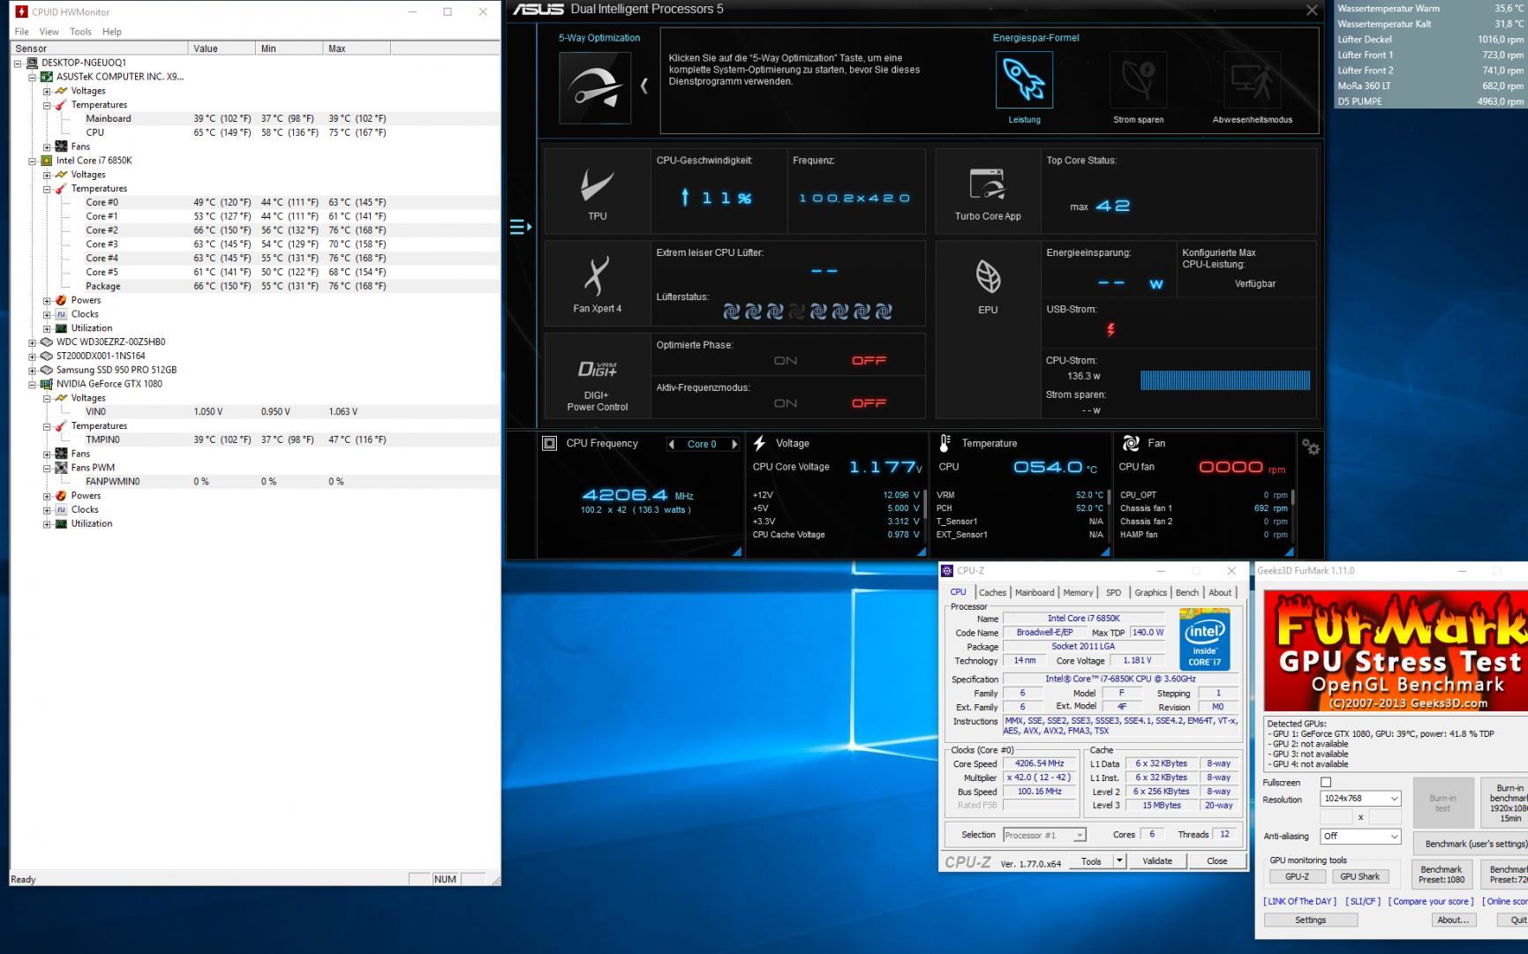Open DIGI+ Power Control icon
Image resolution: width=1528 pixels, height=954 pixels.
(598, 369)
